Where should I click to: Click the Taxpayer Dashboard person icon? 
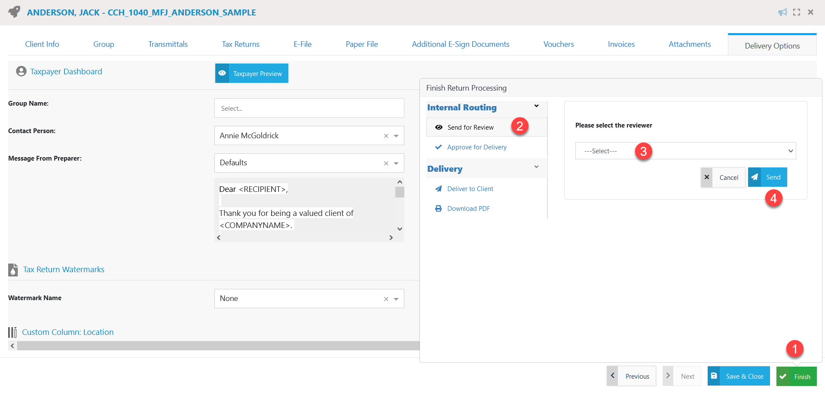coord(21,71)
